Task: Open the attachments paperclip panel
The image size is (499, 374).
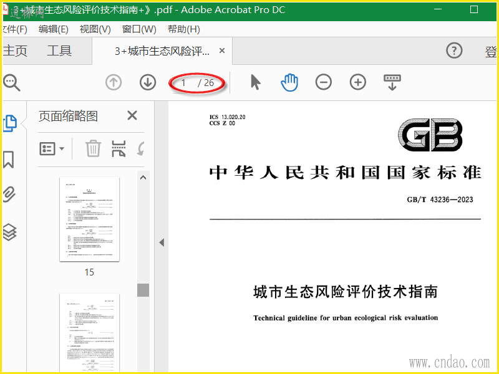Action: pyautogui.click(x=9, y=194)
